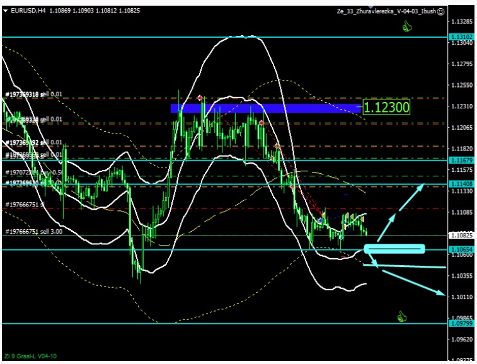Select order #197369318 sell 0.01 label
The image size is (477, 364).
(34, 94)
